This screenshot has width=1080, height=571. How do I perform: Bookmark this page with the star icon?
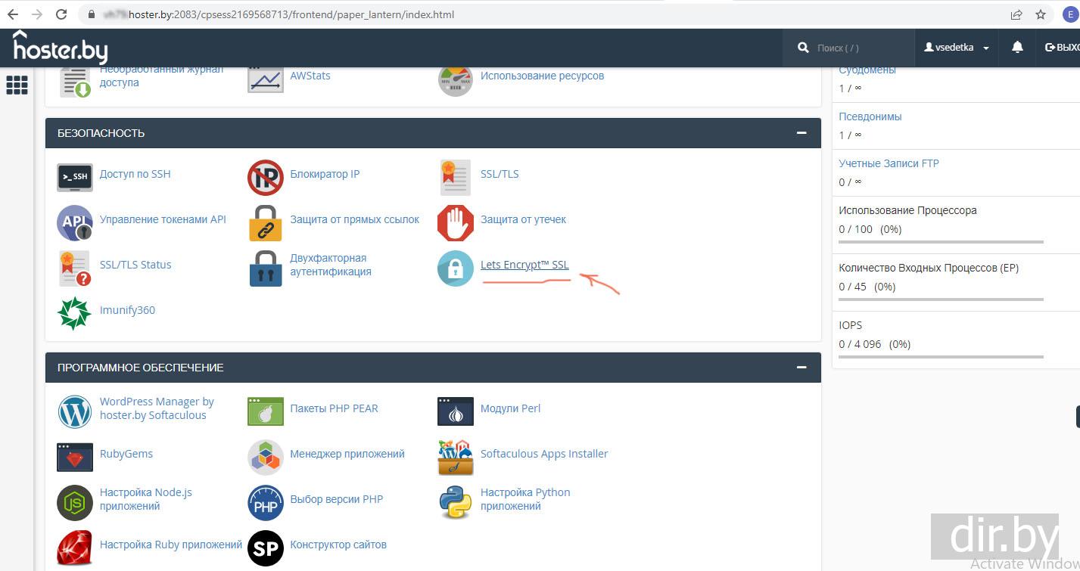1041,14
